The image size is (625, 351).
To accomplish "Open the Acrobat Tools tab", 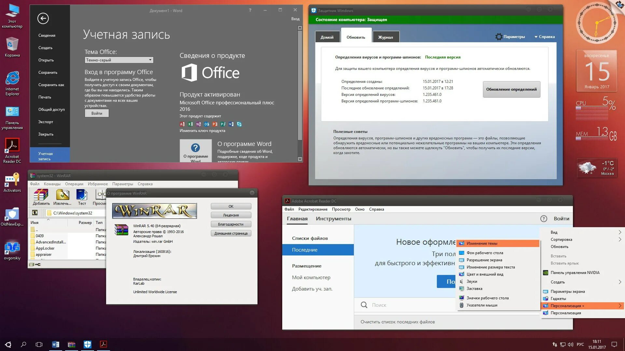I will (333, 219).
